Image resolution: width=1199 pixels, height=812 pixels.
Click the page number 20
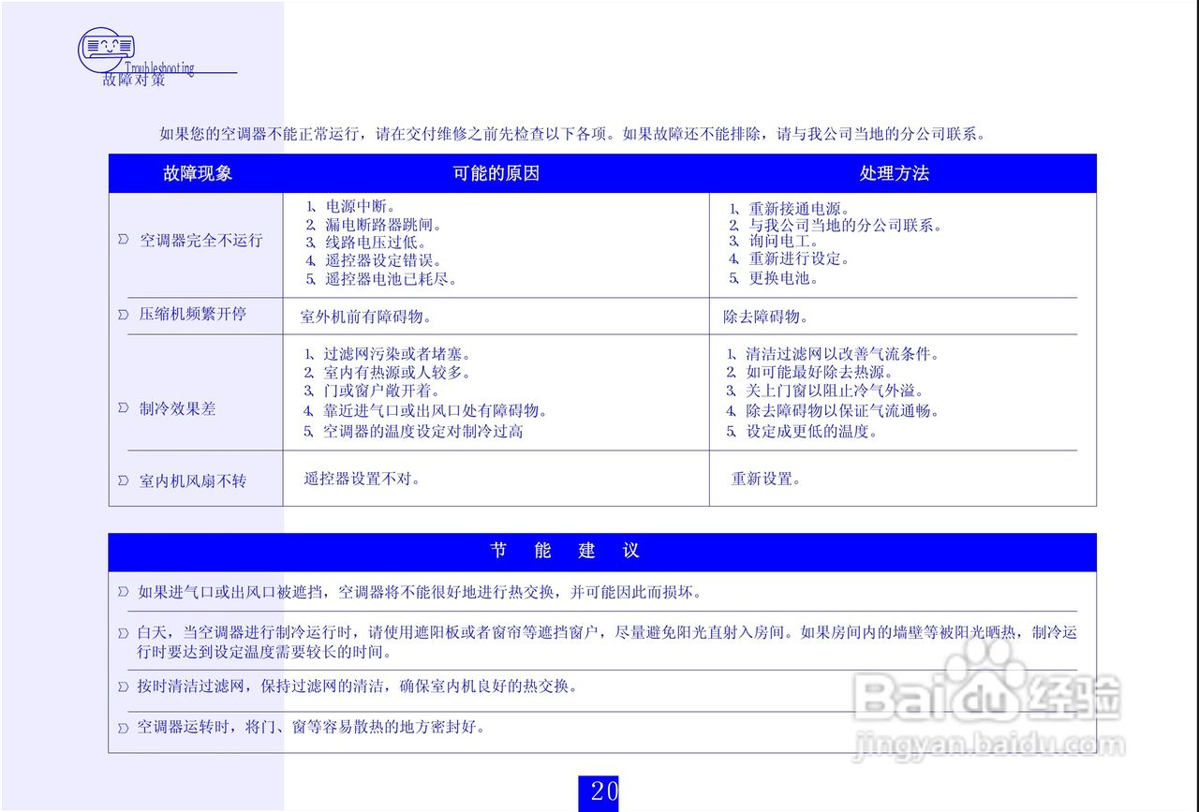click(599, 792)
